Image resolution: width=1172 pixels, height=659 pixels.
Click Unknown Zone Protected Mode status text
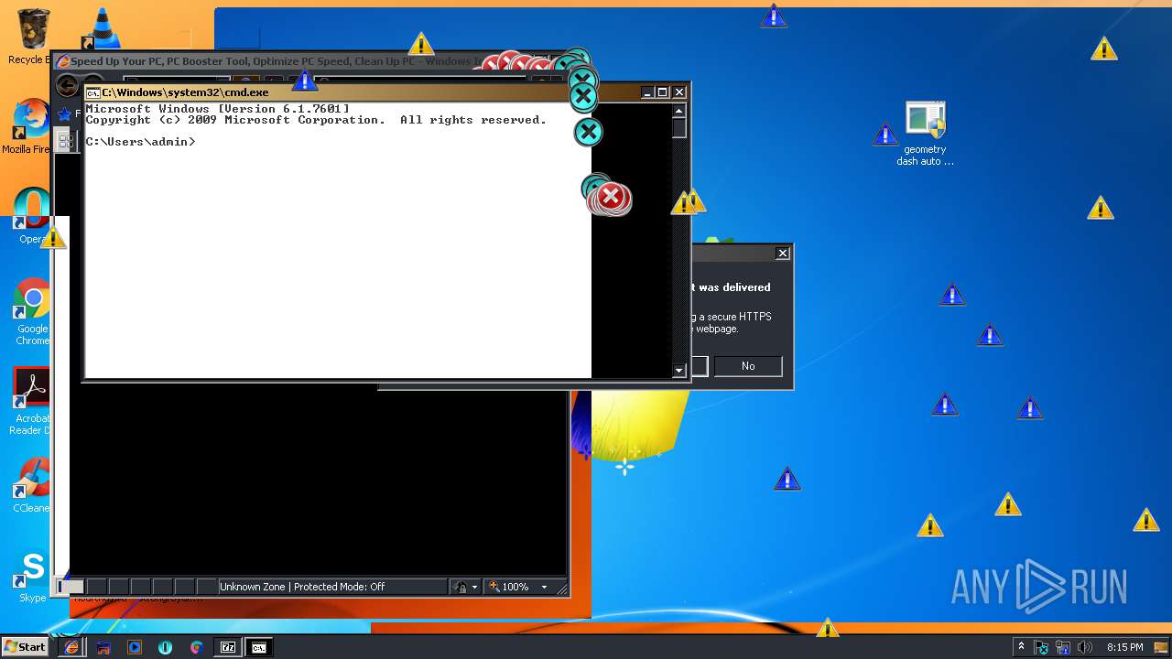(302, 587)
